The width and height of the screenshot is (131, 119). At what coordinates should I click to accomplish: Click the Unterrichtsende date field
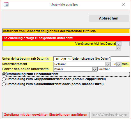coord(120,59)
